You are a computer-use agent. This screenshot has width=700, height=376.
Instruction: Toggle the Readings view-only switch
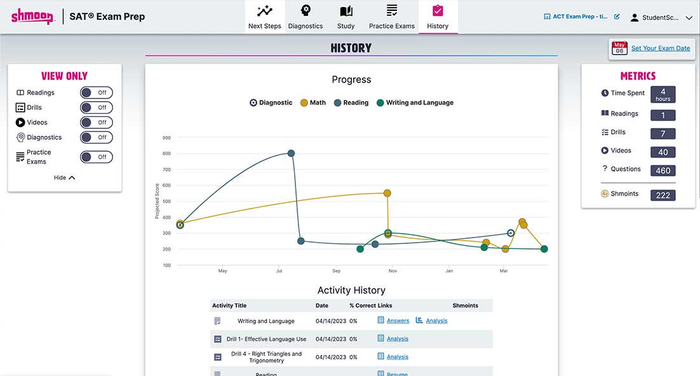96,93
